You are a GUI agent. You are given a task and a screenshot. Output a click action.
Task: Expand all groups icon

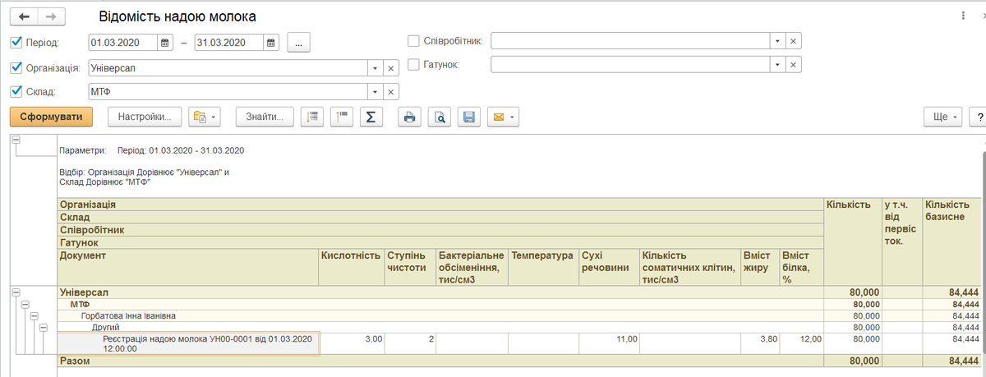tap(312, 117)
